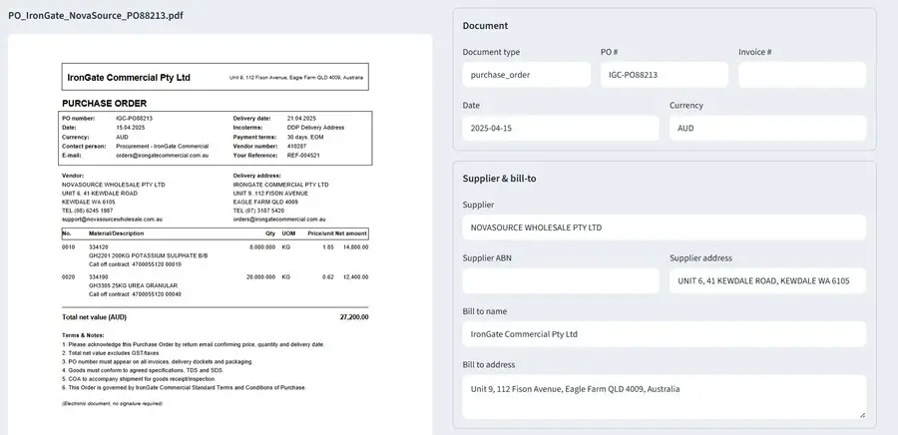Click the empty Invoice # field
Screen dimensions: 898x435
(x=802, y=75)
